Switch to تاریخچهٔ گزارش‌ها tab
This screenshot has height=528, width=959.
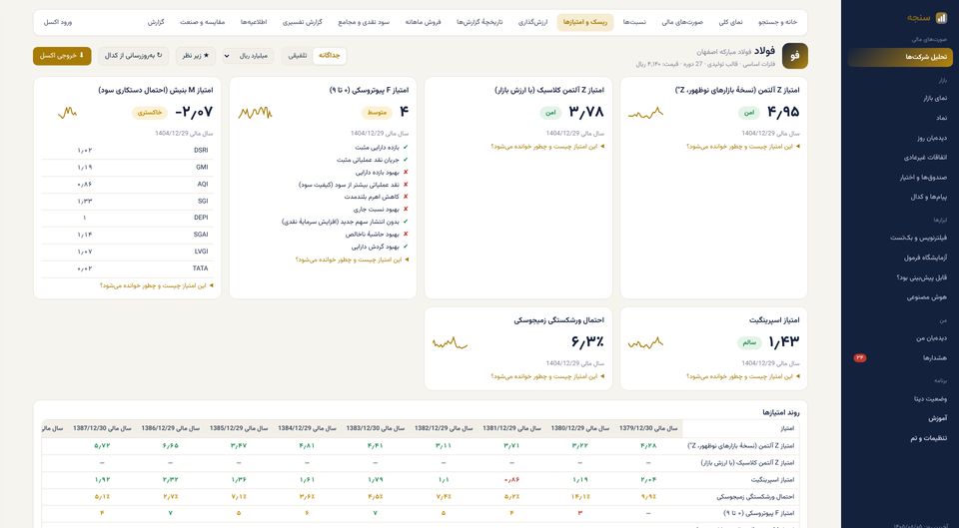click(479, 22)
